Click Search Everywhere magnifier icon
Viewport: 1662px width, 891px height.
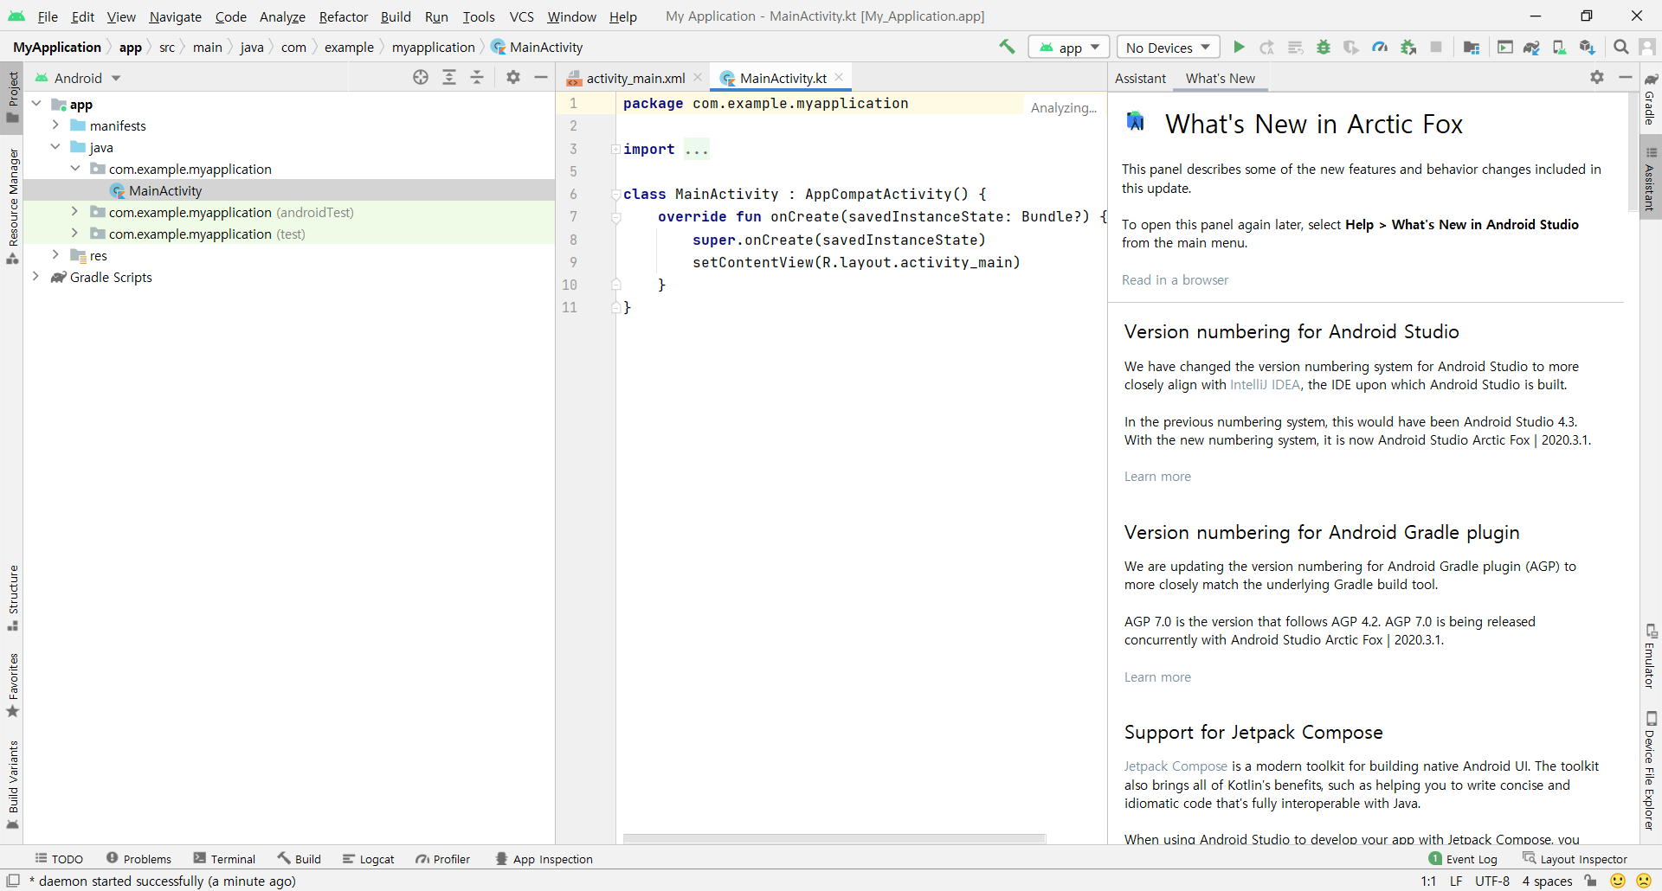point(1621,47)
